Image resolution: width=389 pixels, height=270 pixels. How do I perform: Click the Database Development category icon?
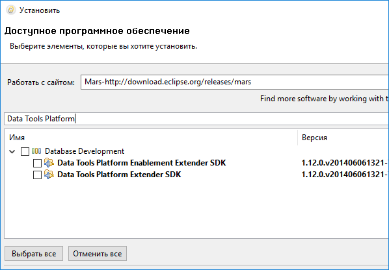(x=36, y=151)
